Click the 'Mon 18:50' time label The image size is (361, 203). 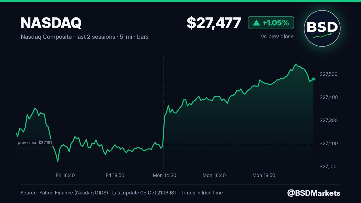(x=264, y=175)
